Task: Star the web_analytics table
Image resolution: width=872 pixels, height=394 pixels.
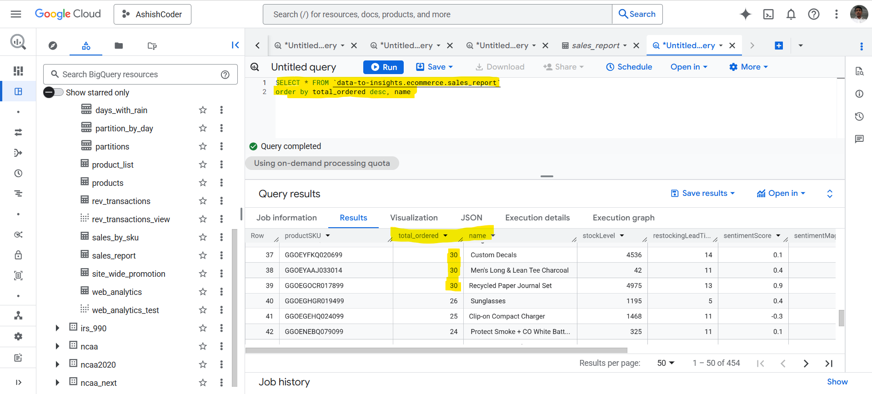Action: point(203,292)
